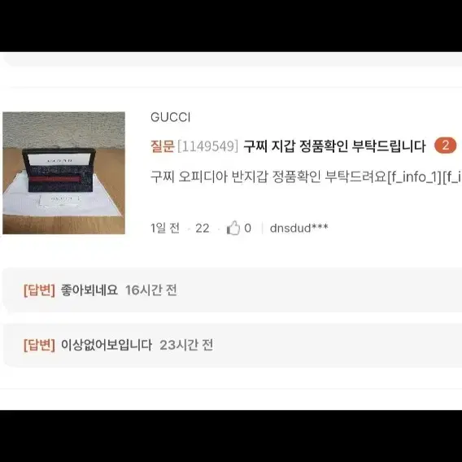The image size is (462, 462).
Task: Open post titled 구찌 지갑 정품확인 부탁드립니다
Action: click(334, 146)
